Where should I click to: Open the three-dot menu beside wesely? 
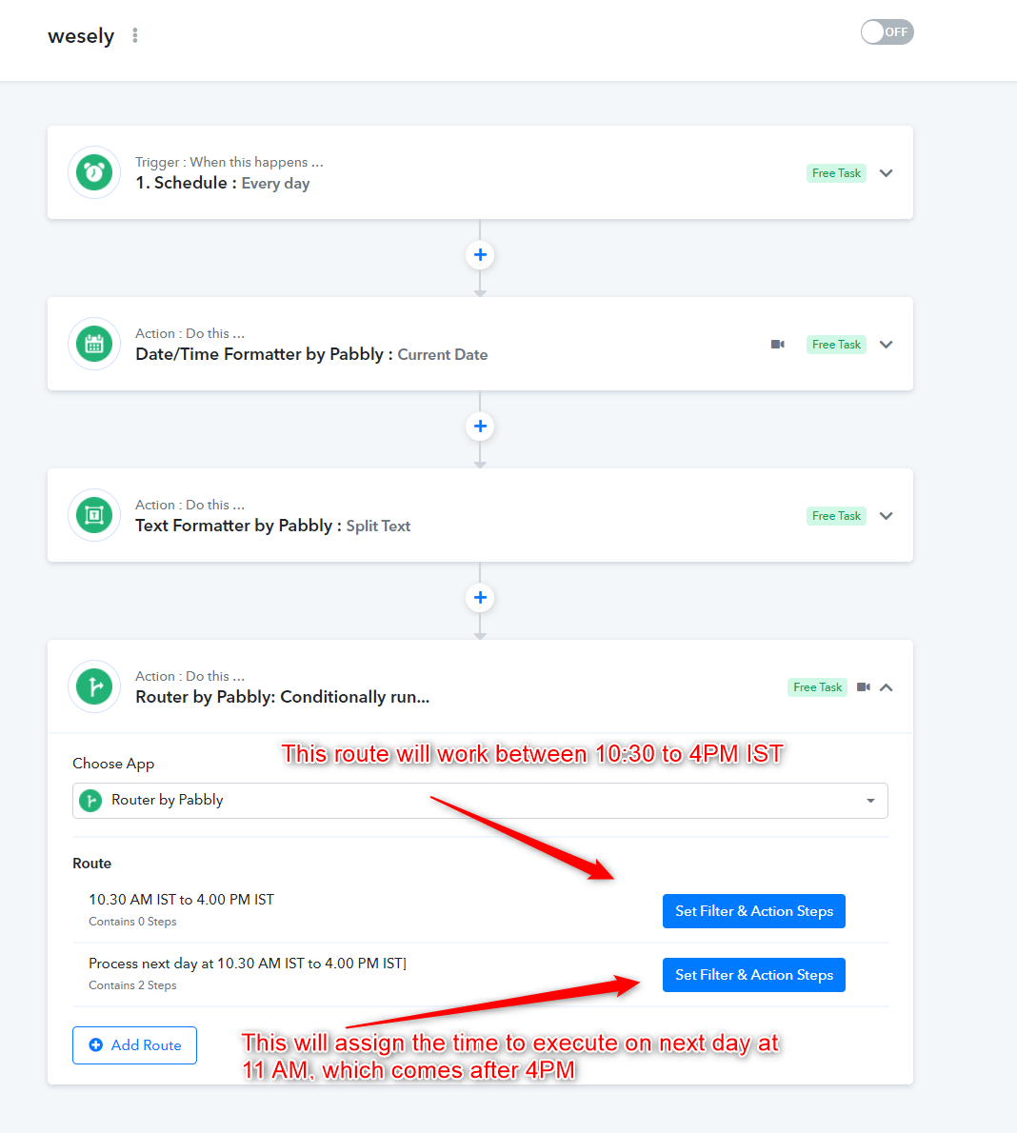tap(134, 35)
